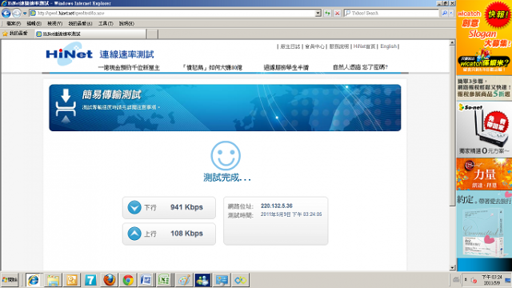Expand the address bar history dropdown

pyautogui.click(x=318, y=13)
